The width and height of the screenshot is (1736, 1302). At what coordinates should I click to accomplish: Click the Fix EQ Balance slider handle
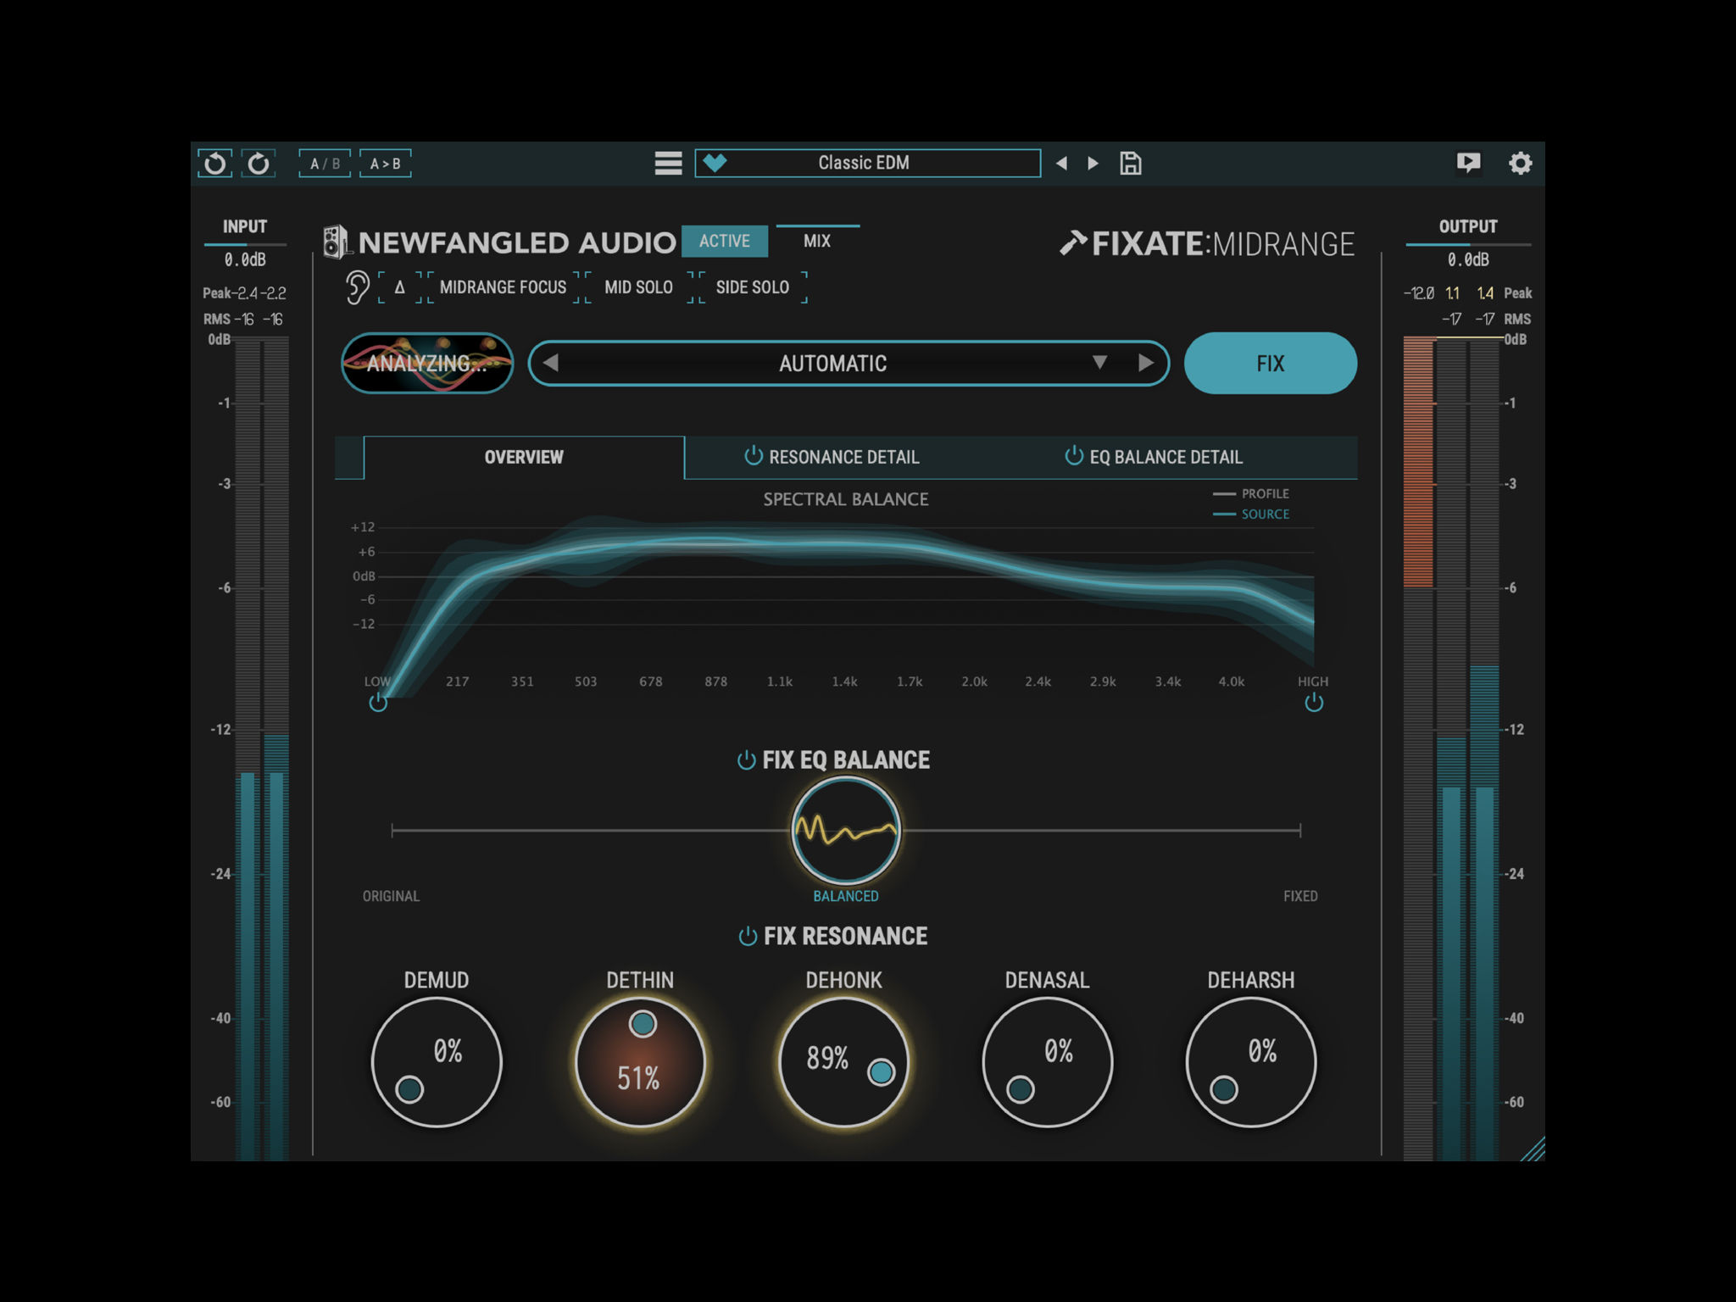(846, 831)
